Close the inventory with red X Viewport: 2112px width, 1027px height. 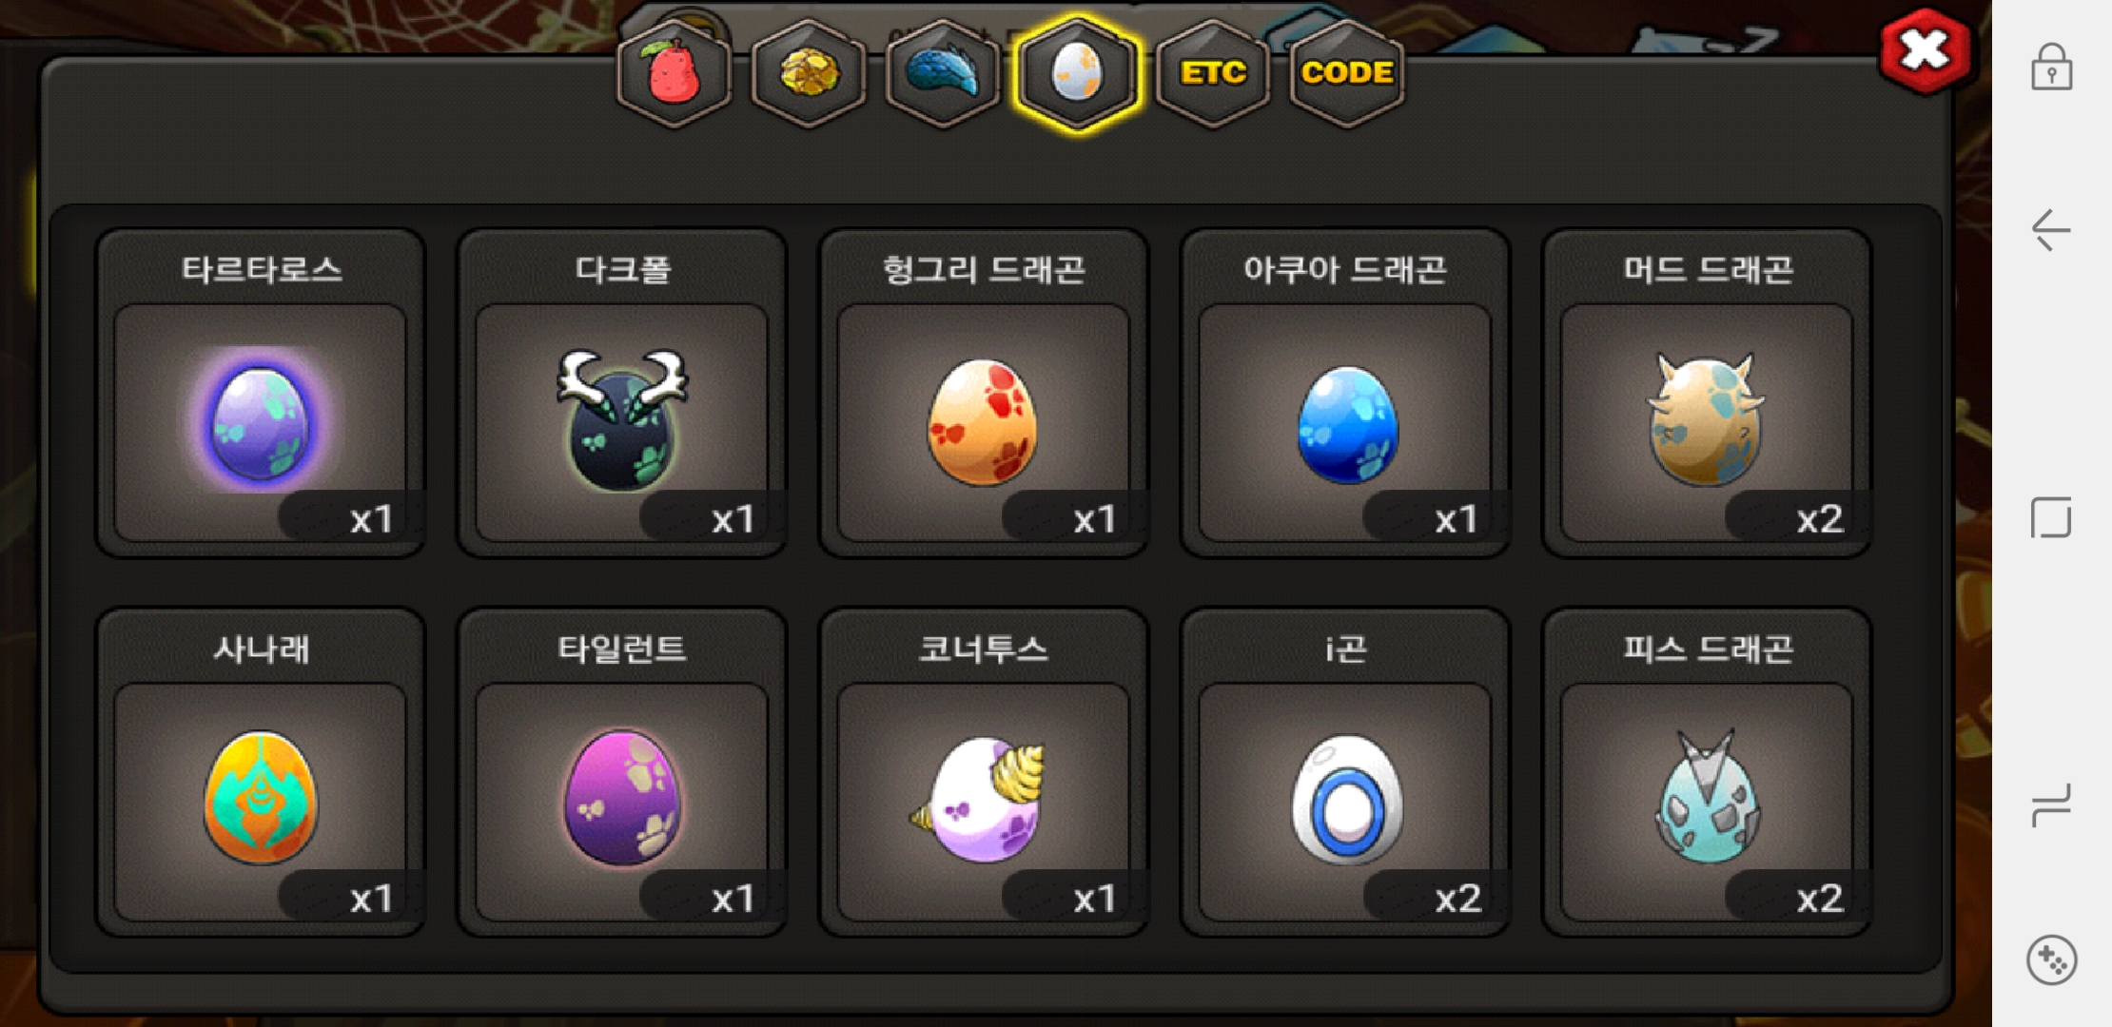click(1925, 51)
